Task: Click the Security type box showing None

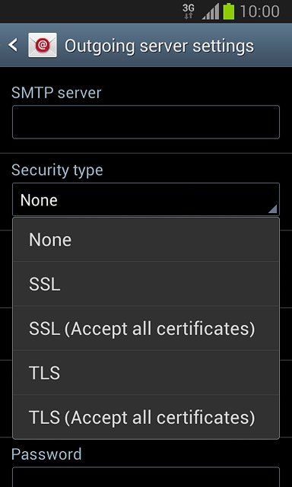Action: 146,199
